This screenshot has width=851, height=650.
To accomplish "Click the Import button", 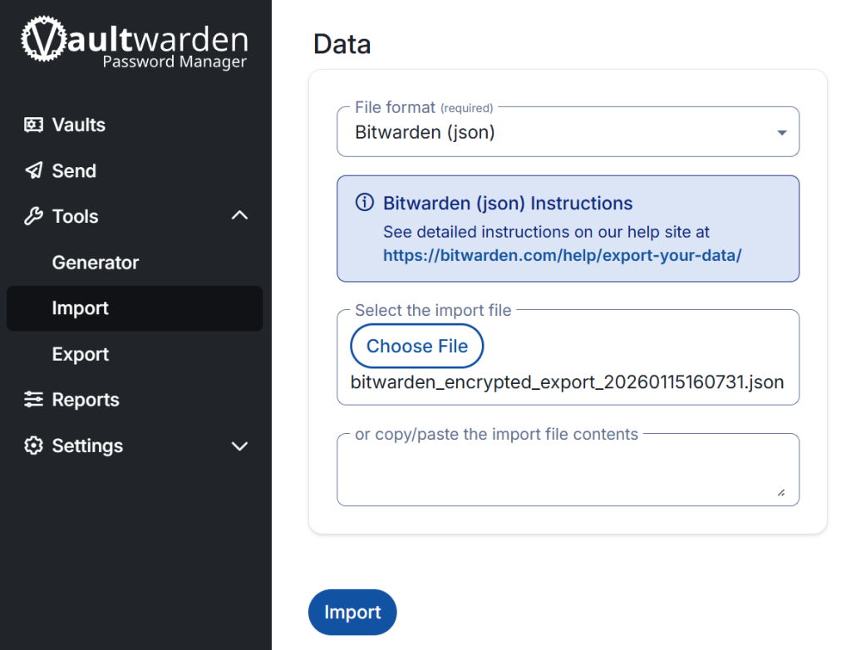I will (352, 612).
